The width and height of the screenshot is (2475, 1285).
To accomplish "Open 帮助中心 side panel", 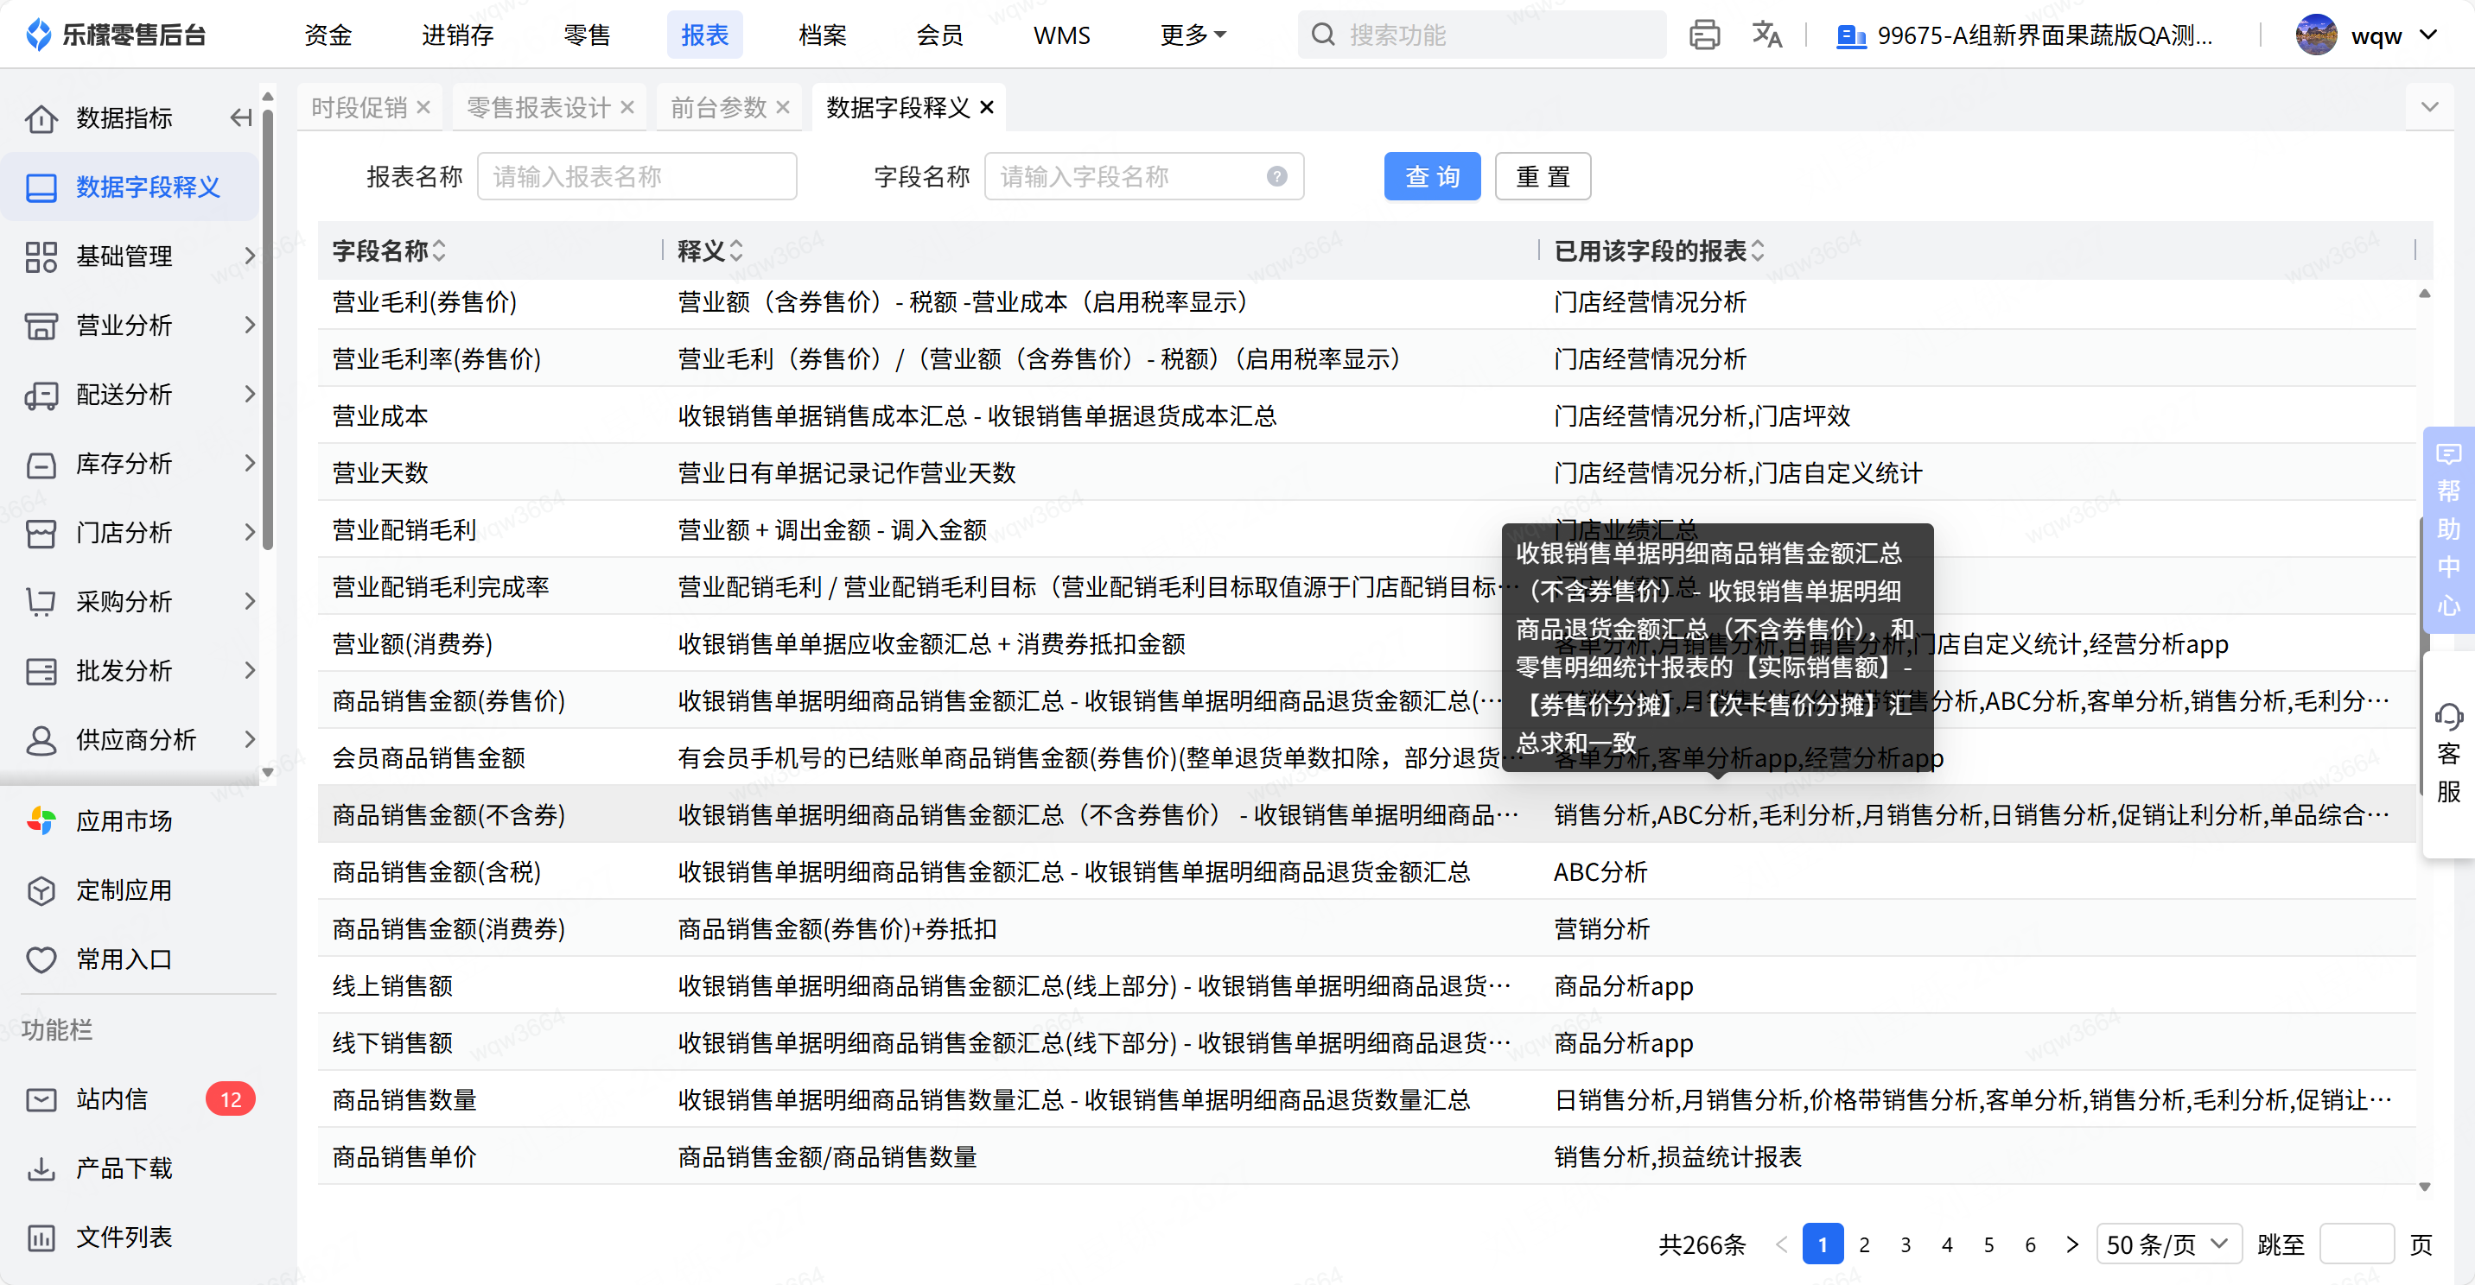I will (2447, 530).
